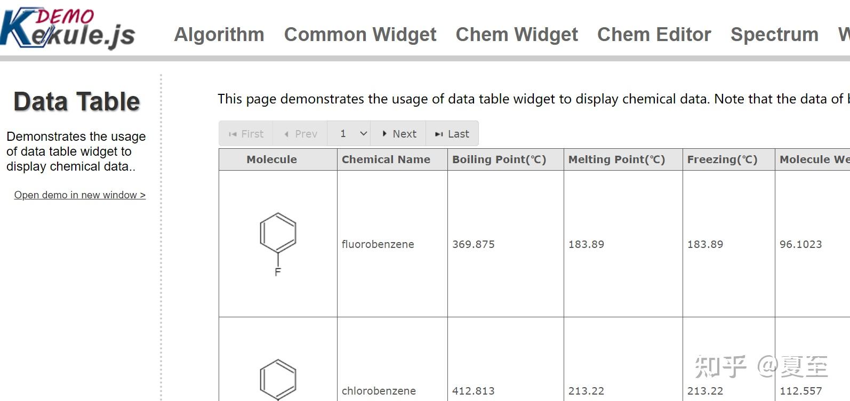Open the Spectrum menu
The width and height of the screenshot is (850, 401).
coord(774,35)
